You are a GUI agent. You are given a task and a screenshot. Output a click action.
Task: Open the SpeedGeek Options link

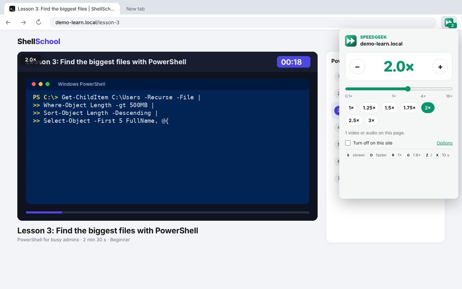pos(445,143)
